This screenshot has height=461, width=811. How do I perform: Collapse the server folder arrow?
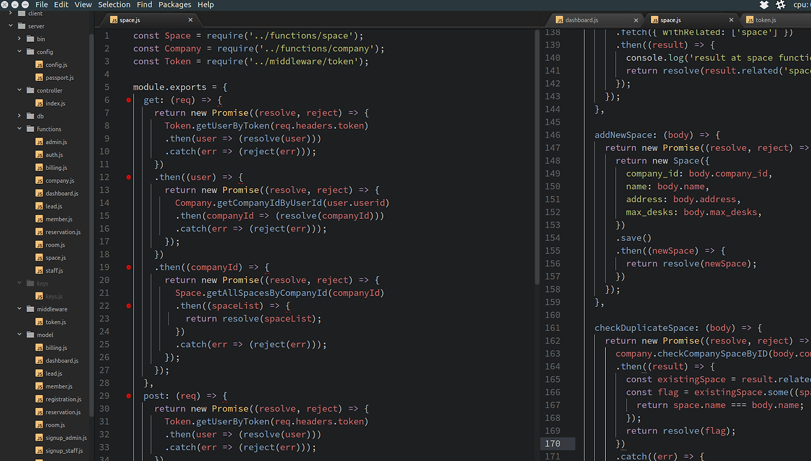coord(11,26)
